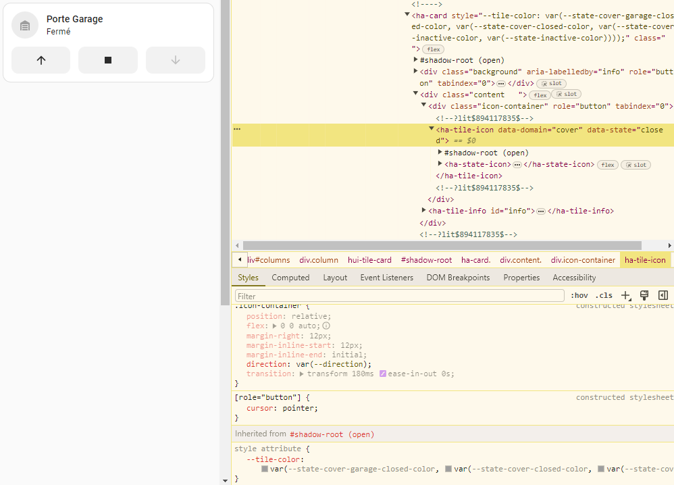Viewport: 674px width, 485px height.
Task: Click the --state-cover-garage-closed-color swatch
Action: [x=265, y=469]
